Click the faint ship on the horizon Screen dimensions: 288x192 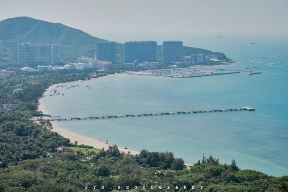[x=220, y=37]
